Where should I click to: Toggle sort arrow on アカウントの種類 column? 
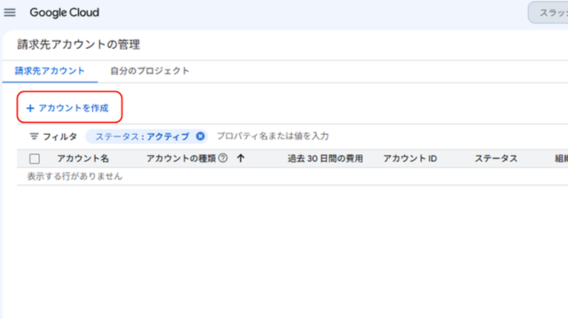click(241, 158)
